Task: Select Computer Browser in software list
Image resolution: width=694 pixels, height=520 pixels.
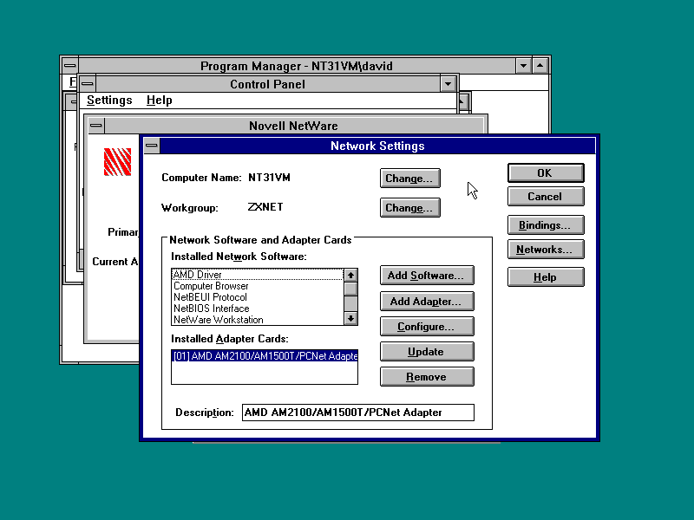Action: click(258, 286)
